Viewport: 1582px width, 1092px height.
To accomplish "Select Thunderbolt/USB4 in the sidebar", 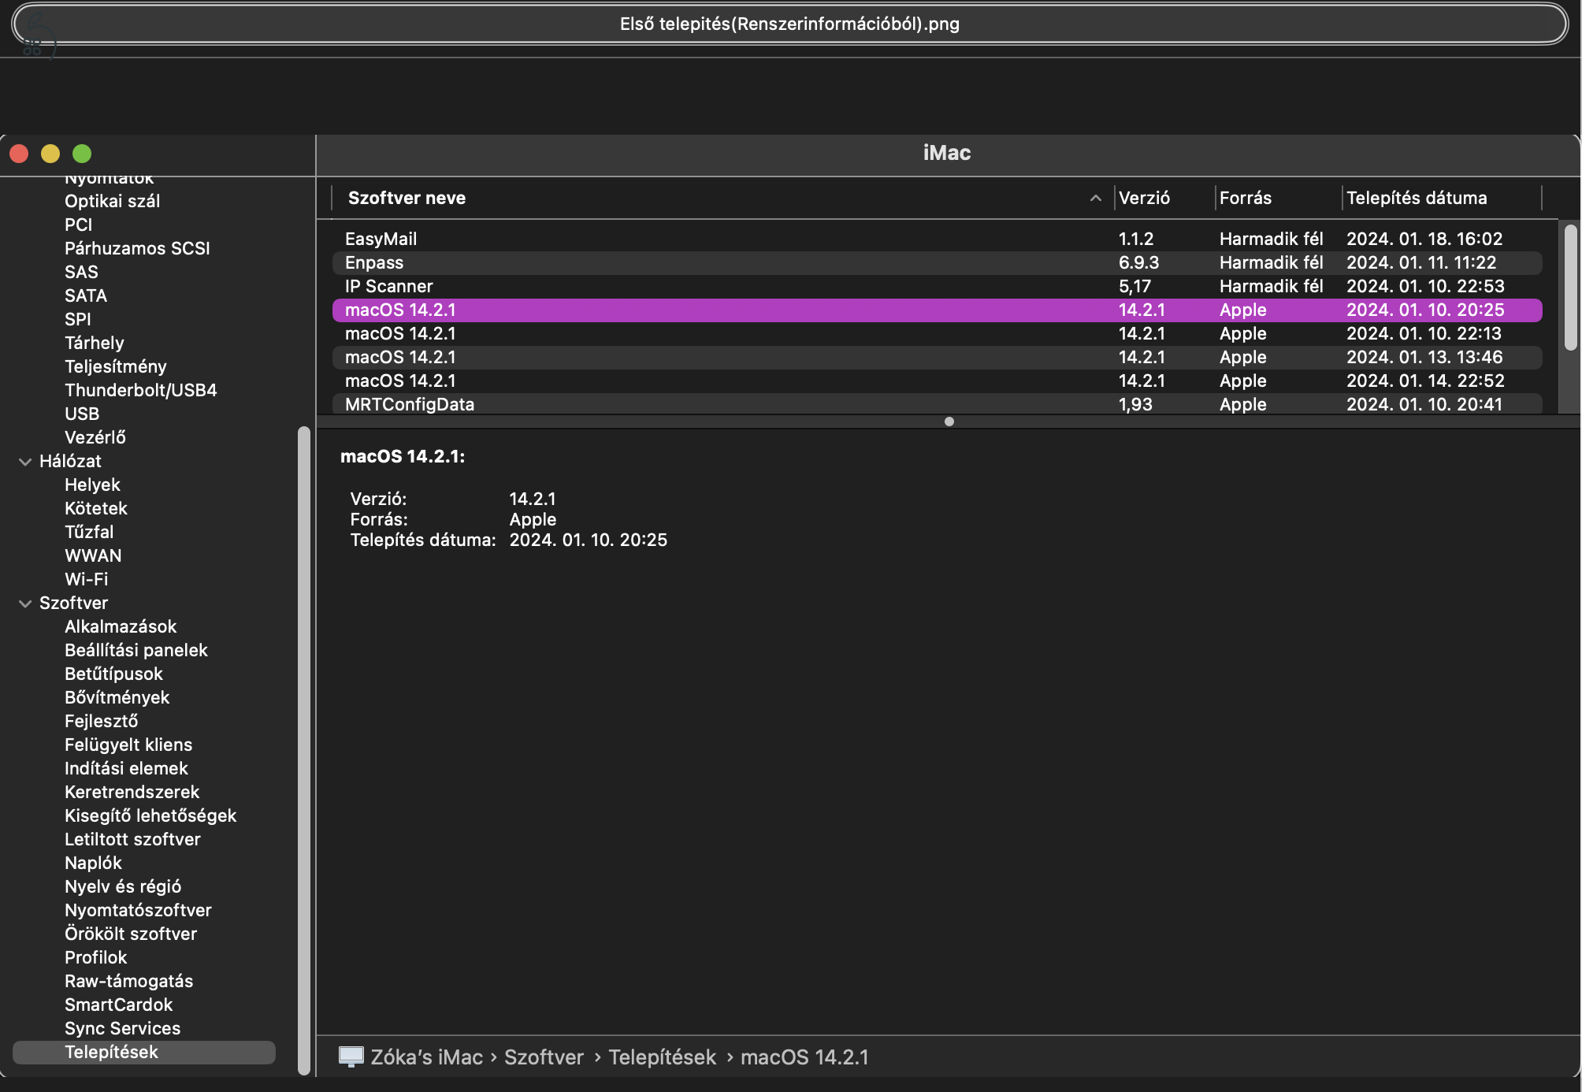I will point(140,391).
